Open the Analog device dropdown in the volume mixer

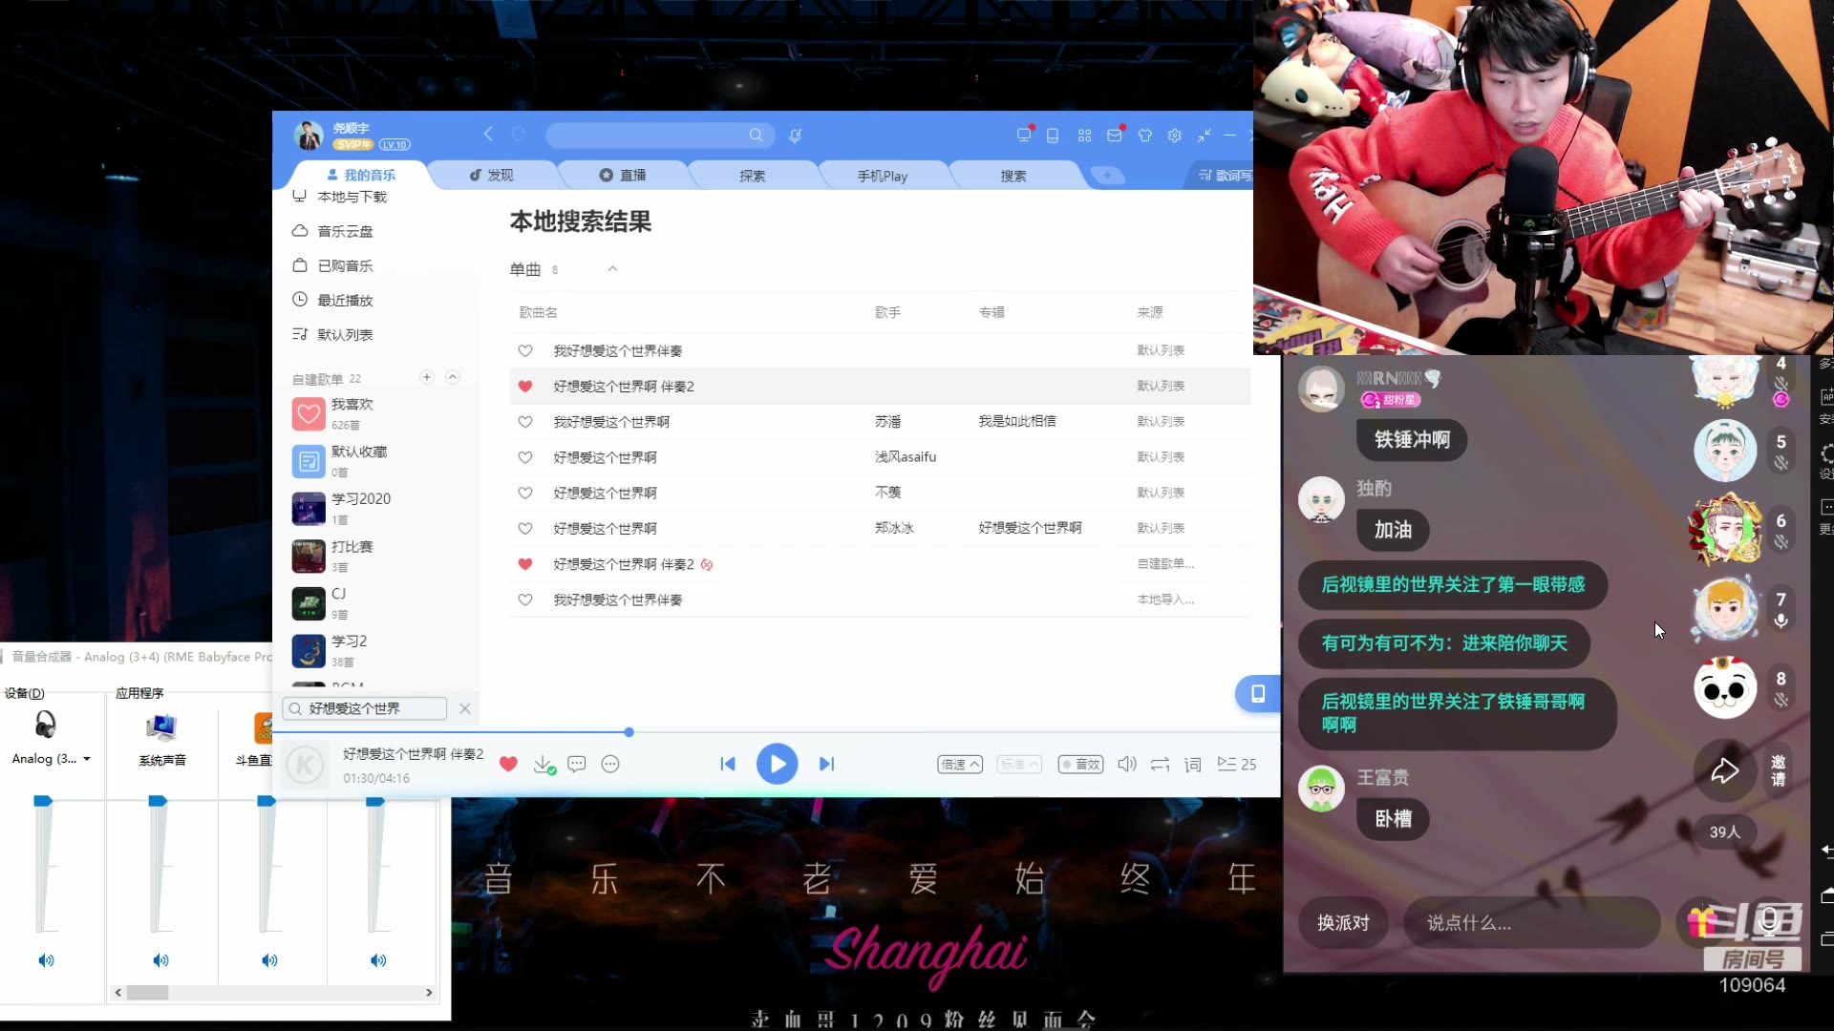coord(87,759)
